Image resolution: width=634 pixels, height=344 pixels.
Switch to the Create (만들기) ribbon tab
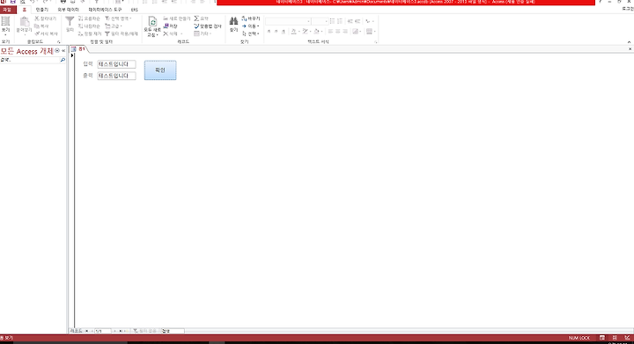[41, 10]
